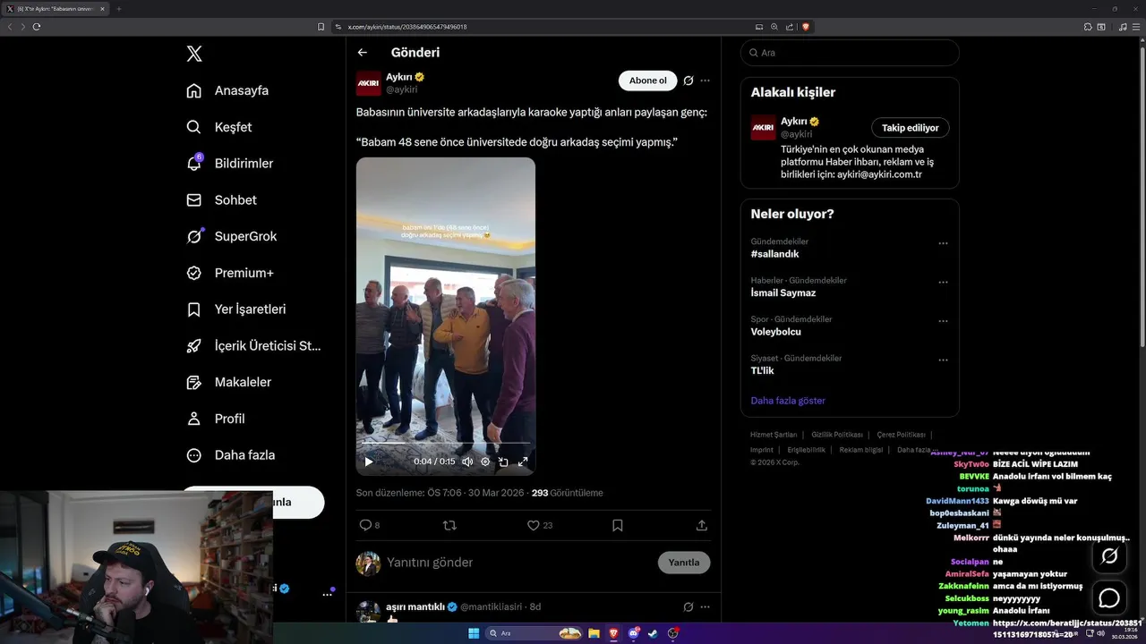The height and width of the screenshot is (644, 1146).
Task: Open browser extensions puzzle icon
Action: 1088,27
